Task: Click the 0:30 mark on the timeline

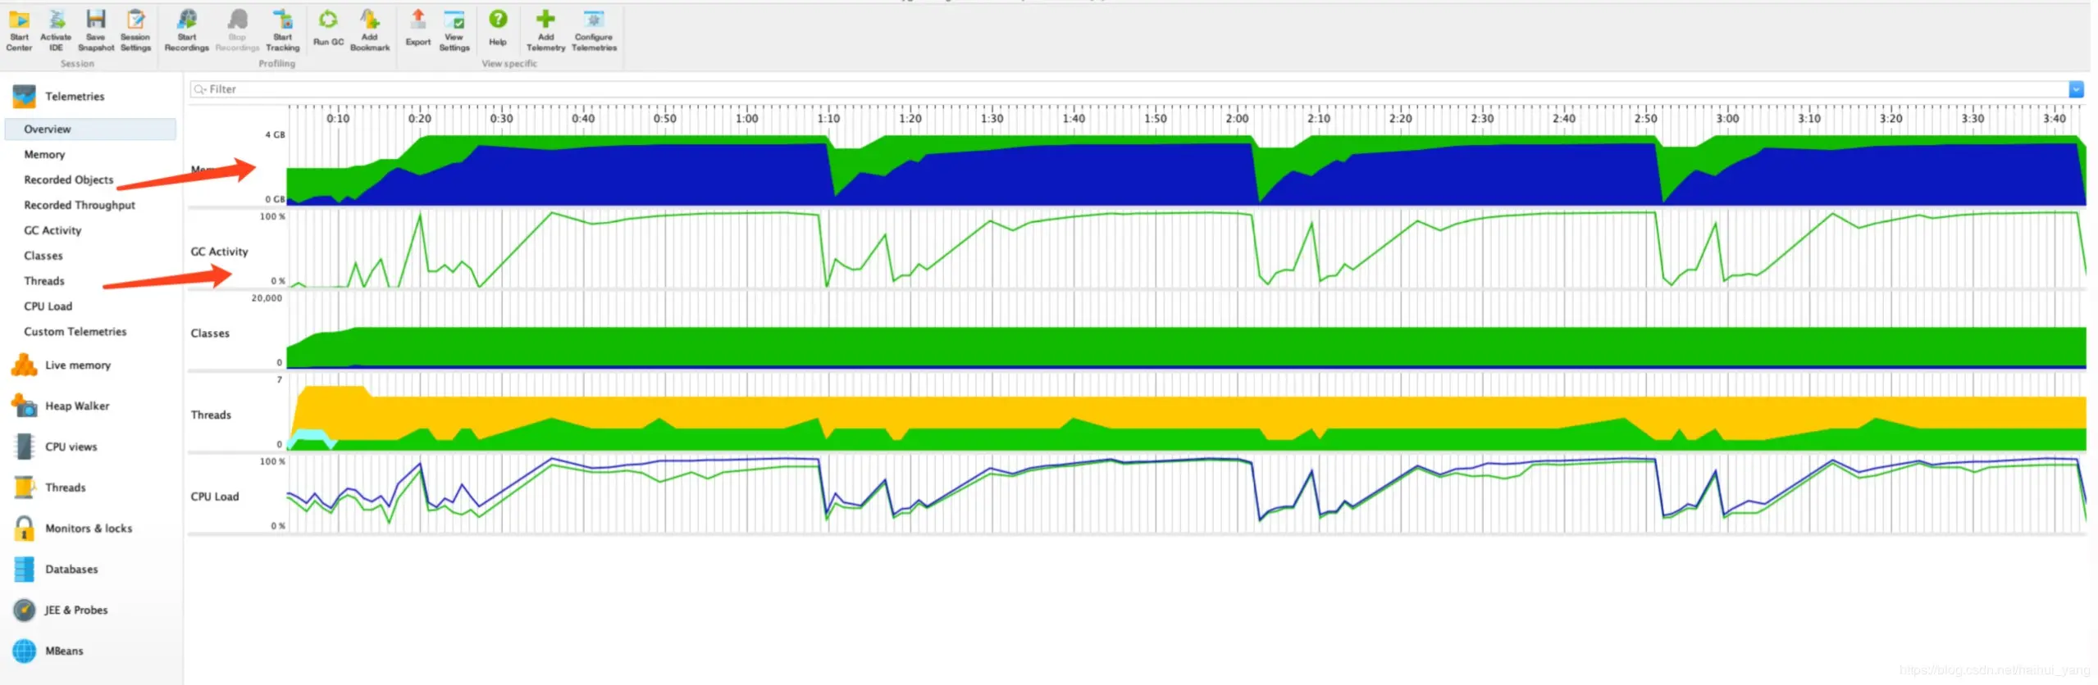Action: (x=501, y=119)
